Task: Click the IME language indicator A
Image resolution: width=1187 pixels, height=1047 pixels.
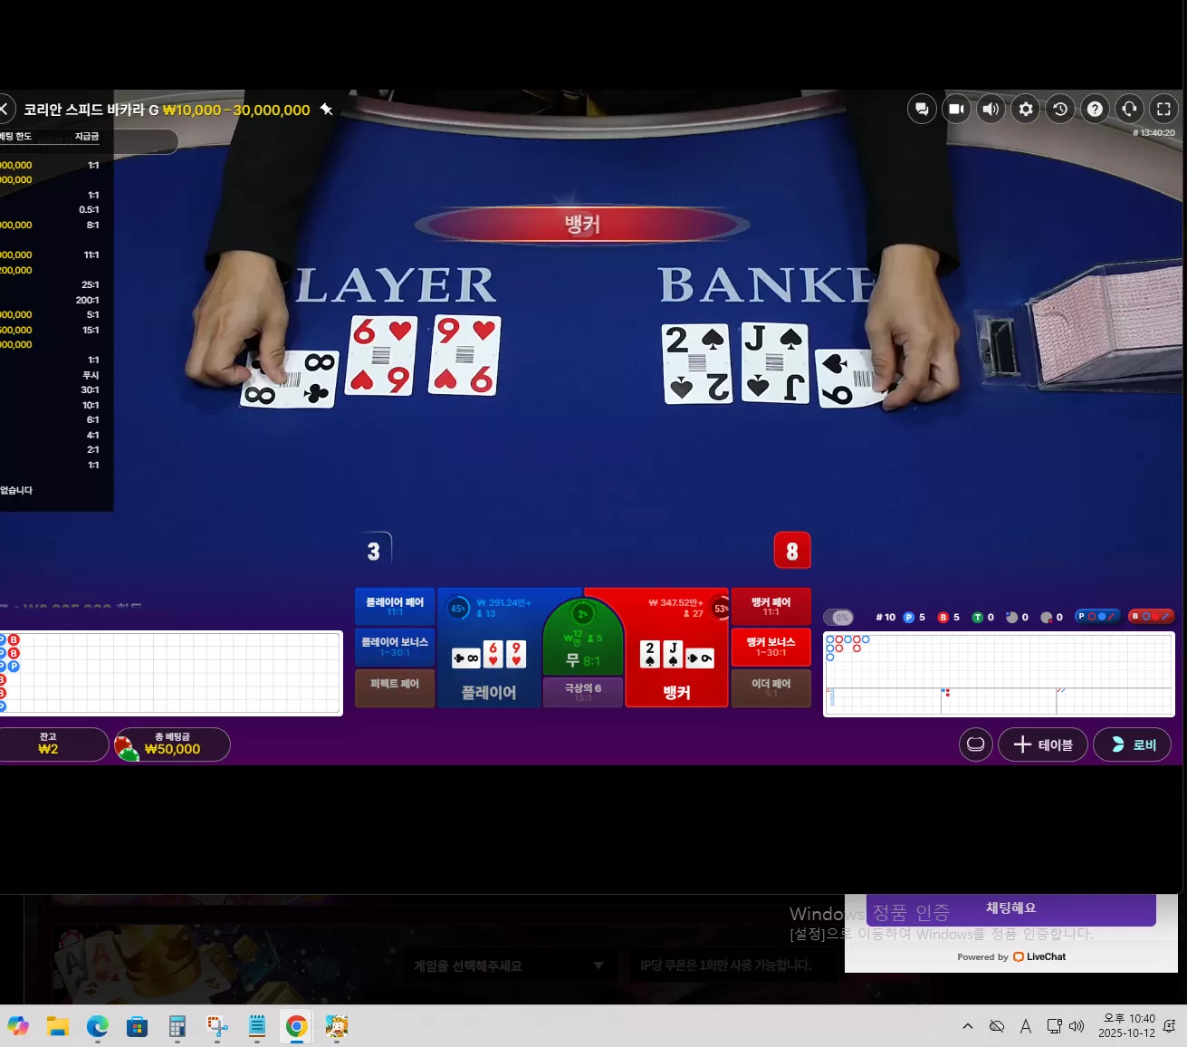Action: [x=1026, y=1026]
